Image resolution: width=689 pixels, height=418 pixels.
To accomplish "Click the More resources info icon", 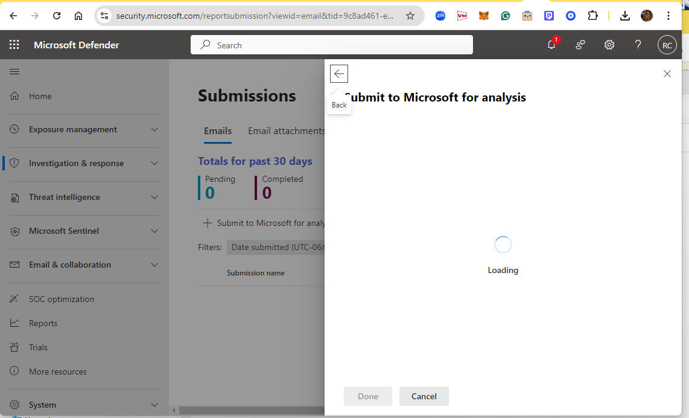I will click(x=14, y=371).
